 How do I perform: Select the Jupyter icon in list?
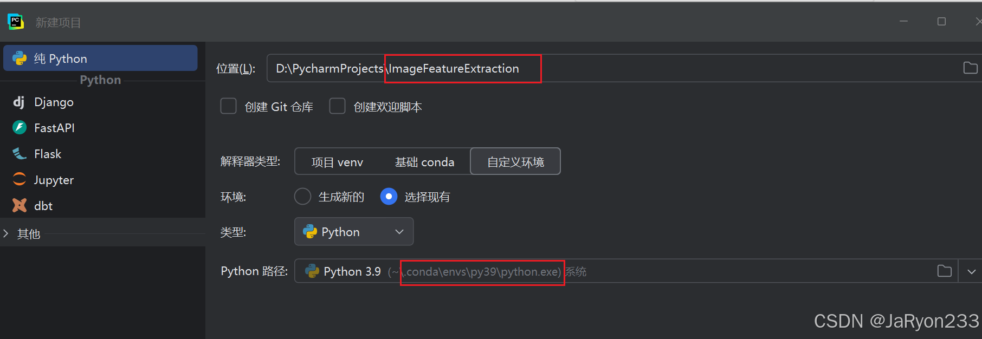pos(20,180)
